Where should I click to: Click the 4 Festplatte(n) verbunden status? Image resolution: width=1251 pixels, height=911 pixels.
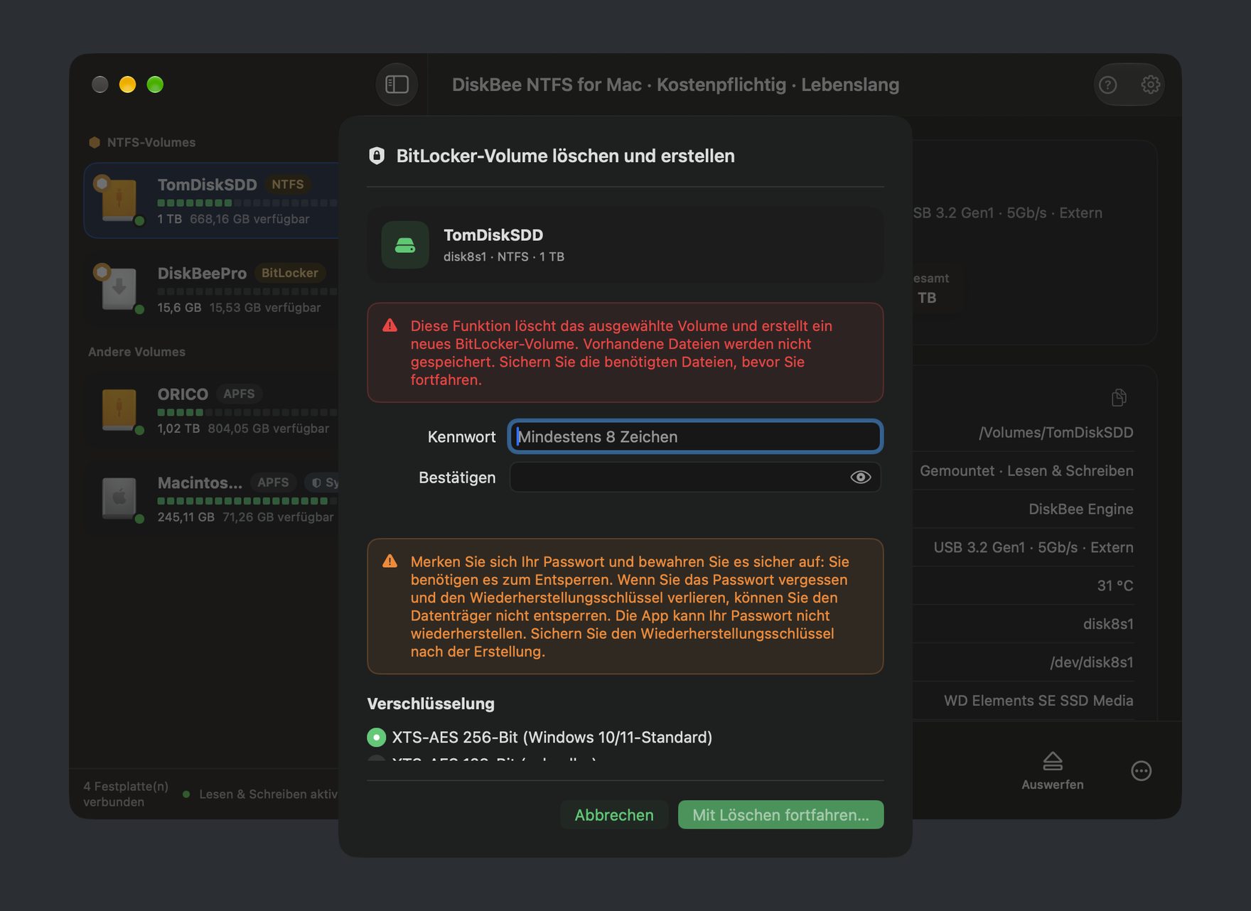click(126, 794)
